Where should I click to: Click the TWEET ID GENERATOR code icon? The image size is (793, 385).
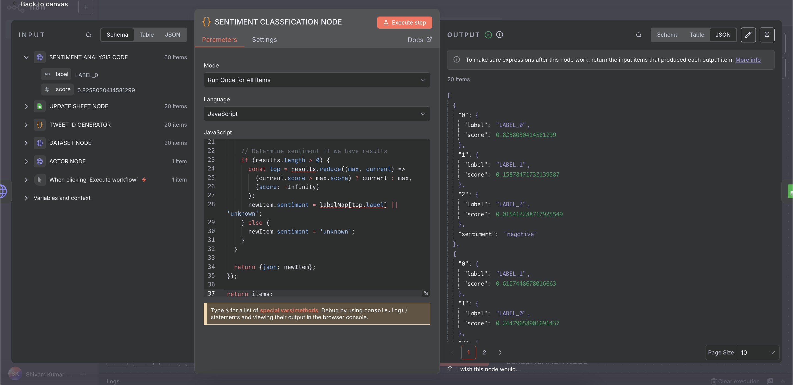(39, 125)
